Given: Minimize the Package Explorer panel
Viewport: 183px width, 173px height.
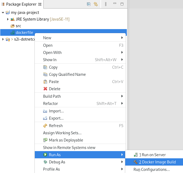Looking at the screenshot, I should (x=115, y=4).
